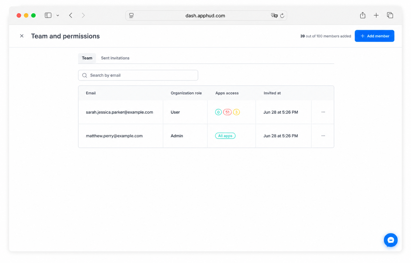Image resolution: width=411 pixels, height=263 pixels.
Task: Click the teal 0 apps access badge
Action: point(218,112)
